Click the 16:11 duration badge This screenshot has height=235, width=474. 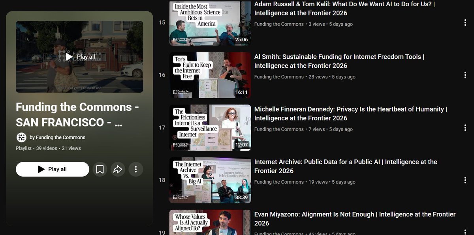[x=241, y=92]
